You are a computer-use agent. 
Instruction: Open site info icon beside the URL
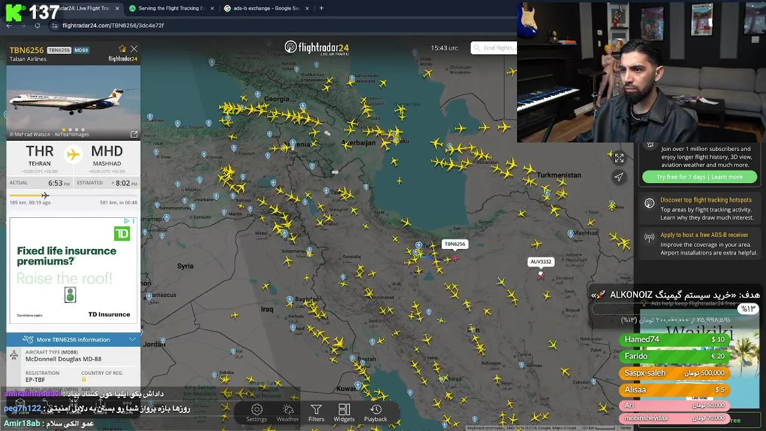pyautogui.click(x=54, y=26)
